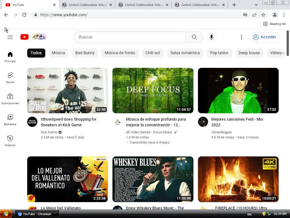Open YouTube settings three-dot menu

click(241, 37)
